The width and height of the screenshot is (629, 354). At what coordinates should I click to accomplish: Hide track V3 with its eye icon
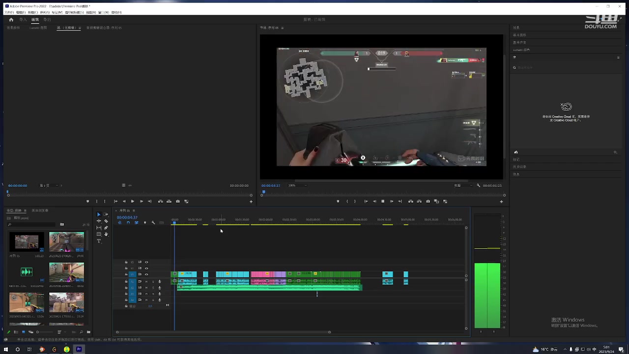tap(146, 262)
